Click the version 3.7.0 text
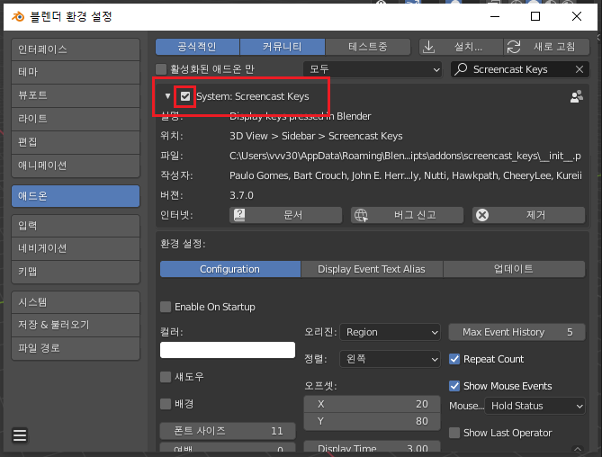 241,195
